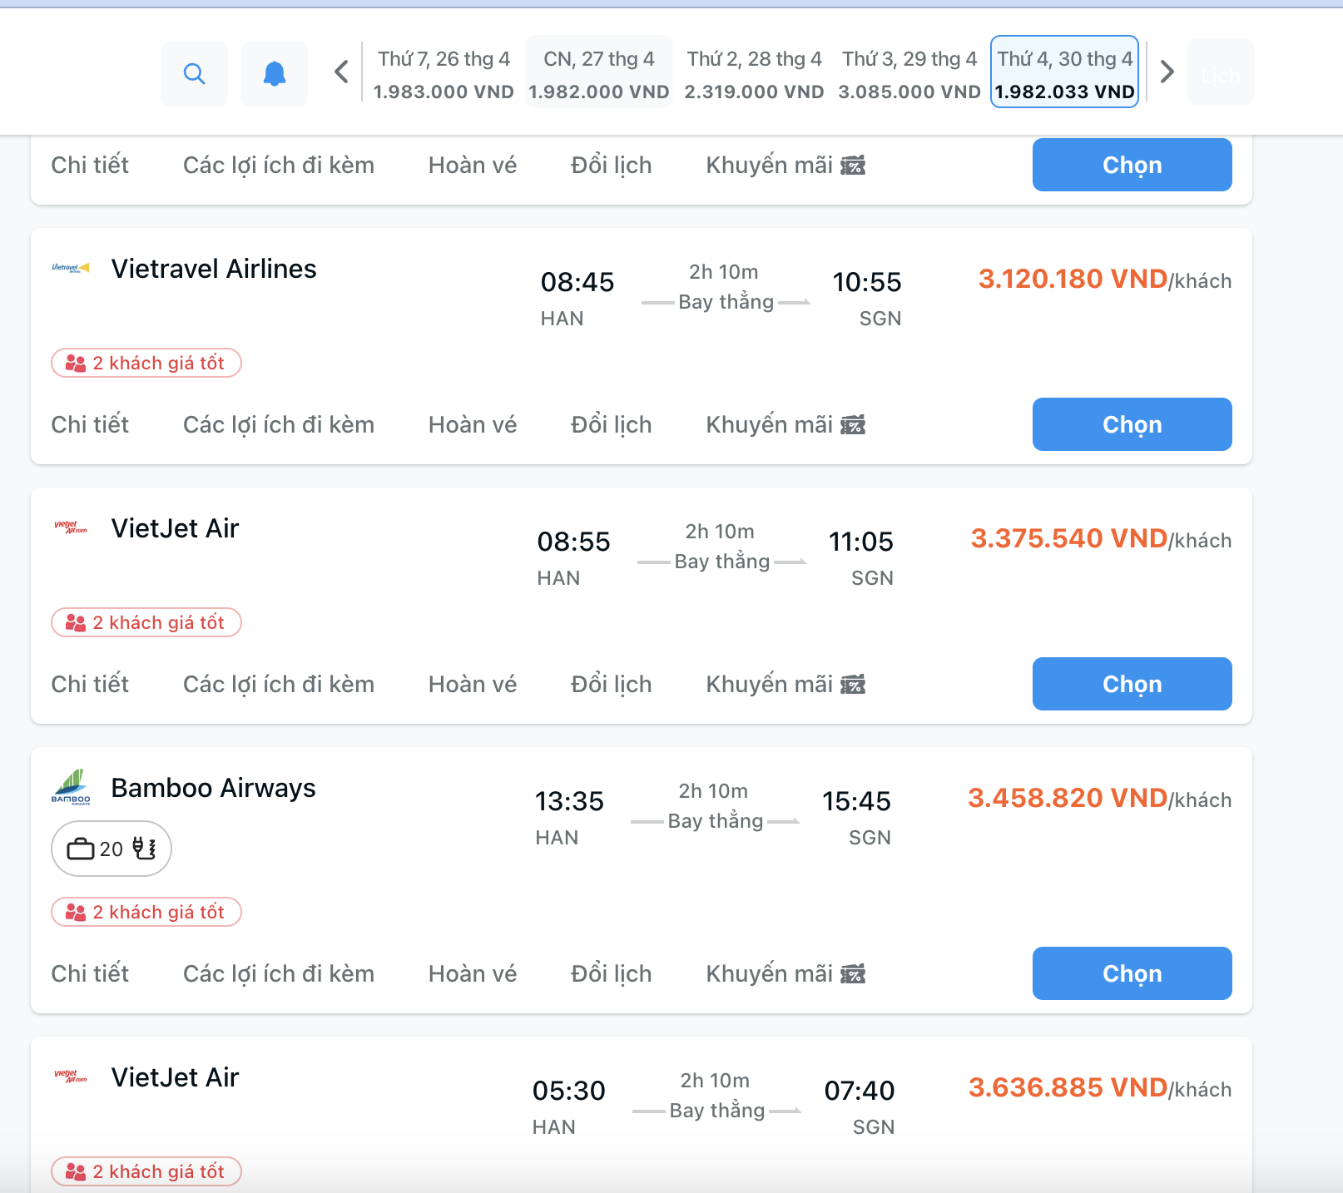Image resolution: width=1343 pixels, height=1193 pixels.
Task: Open Khuyến mãi for Vietravel Airlines flight
Action: click(x=785, y=424)
